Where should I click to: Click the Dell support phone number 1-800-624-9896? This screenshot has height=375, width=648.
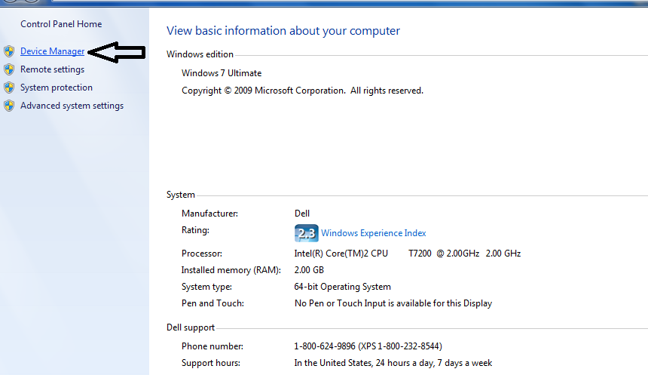click(325, 346)
